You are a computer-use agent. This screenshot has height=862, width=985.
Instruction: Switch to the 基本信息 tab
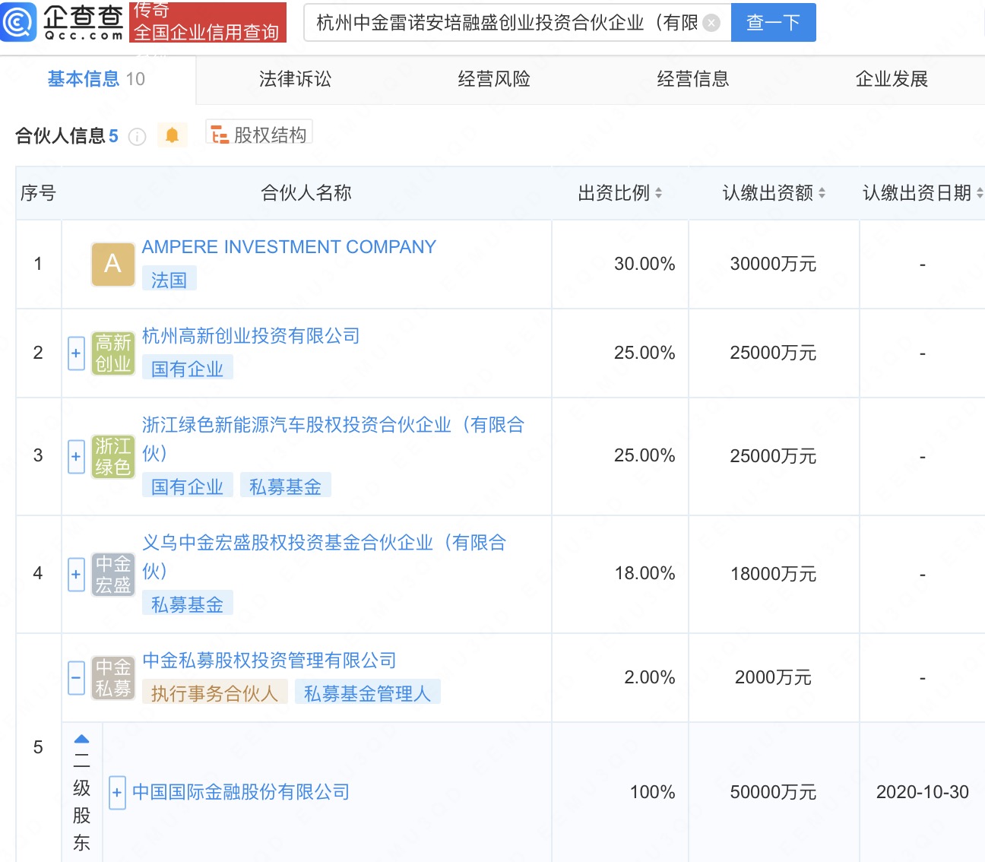pos(96,79)
